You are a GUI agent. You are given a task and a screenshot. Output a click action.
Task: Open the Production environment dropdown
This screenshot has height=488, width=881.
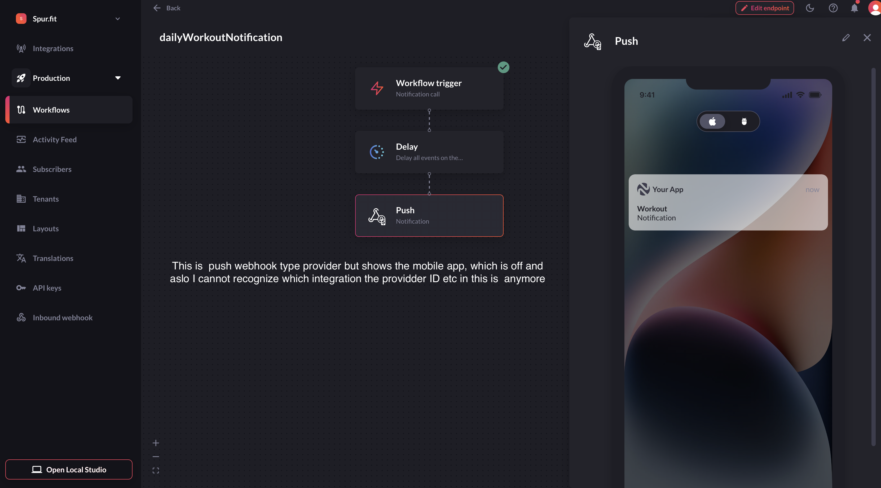coord(69,78)
